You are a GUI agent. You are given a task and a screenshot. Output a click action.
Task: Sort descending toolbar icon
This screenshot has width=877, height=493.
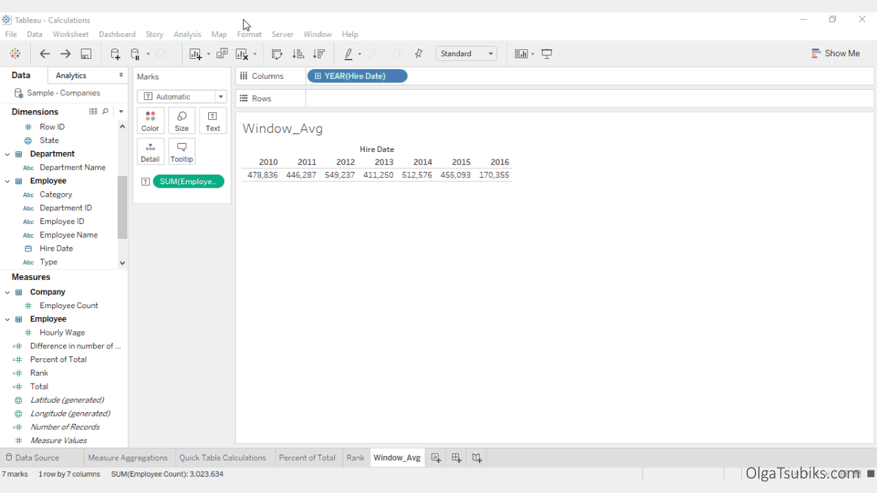(319, 53)
